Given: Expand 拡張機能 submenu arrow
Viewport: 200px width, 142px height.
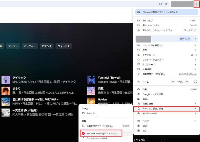Looking at the screenshot, I should click(195, 69).
